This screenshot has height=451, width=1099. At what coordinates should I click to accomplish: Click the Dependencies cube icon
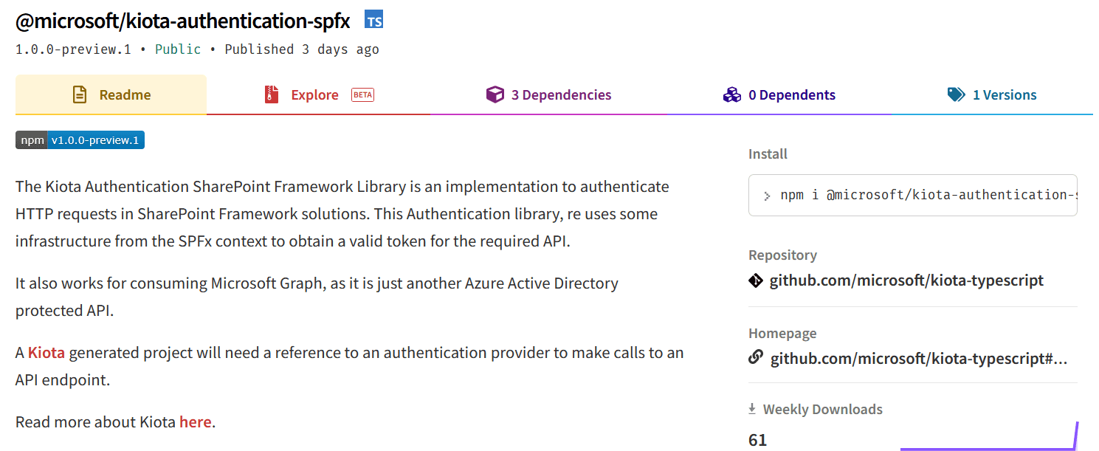click(495, 94)
